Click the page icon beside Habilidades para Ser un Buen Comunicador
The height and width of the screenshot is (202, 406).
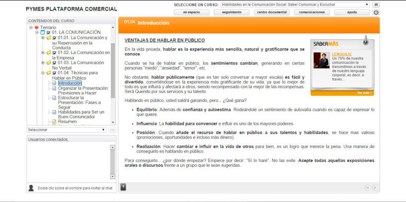(x=54, y=112)
